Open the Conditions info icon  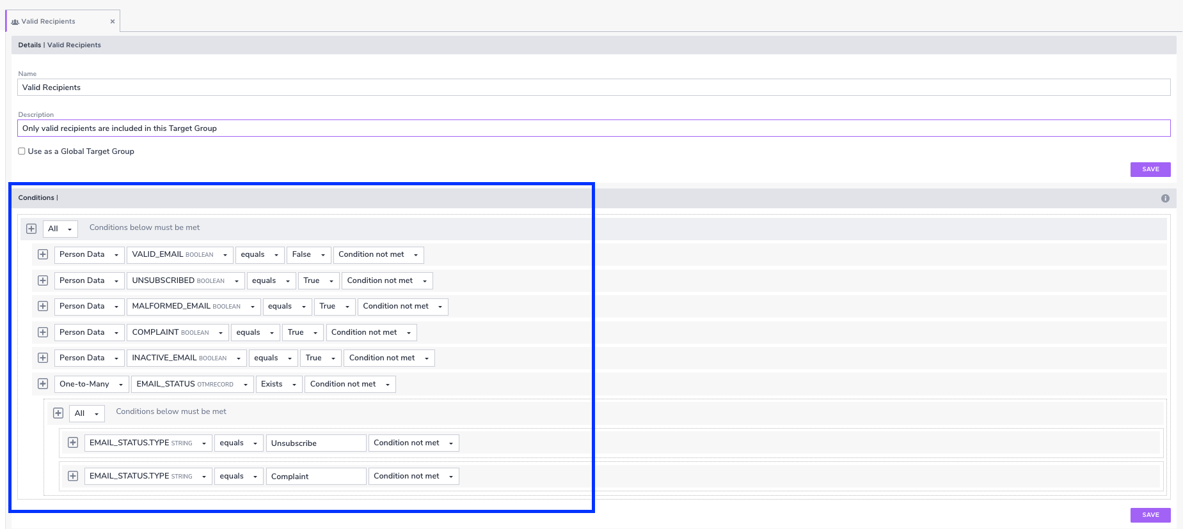[1165, 198]
